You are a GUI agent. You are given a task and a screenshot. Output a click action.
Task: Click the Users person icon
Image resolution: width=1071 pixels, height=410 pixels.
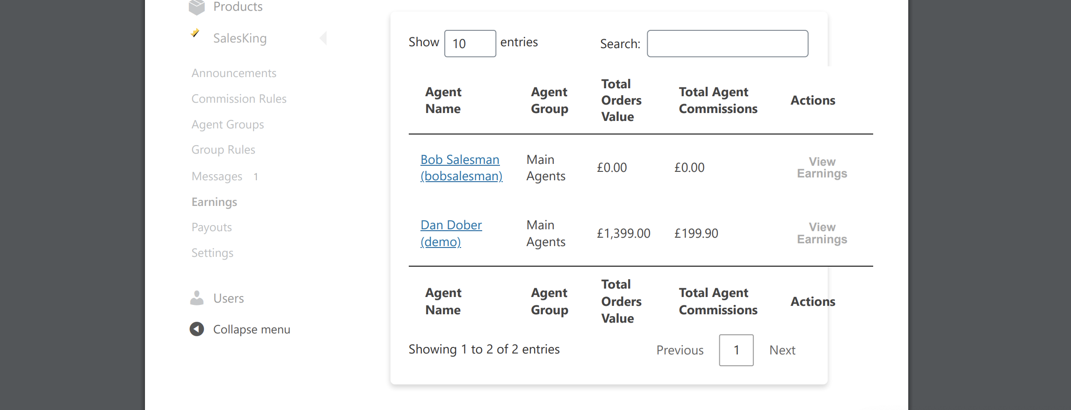[197, 298]
